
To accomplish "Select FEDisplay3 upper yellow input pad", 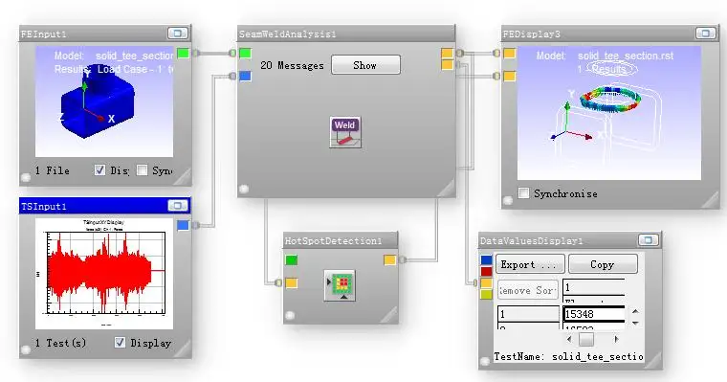I will pos(509,54).
